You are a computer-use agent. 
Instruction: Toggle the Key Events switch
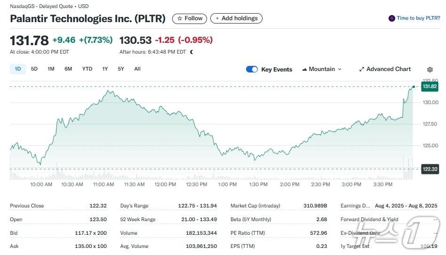pos(252,69)
